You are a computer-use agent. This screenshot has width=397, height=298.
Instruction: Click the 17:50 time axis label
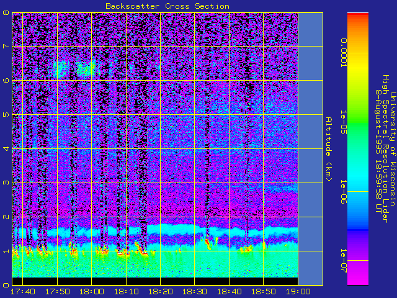click(x=57, y=291)
